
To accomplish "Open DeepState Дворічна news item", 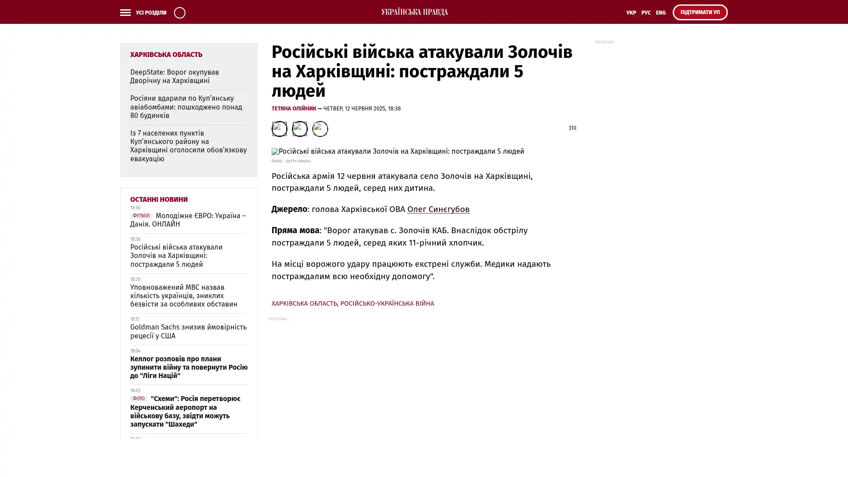I will click(x=174, y=76).
